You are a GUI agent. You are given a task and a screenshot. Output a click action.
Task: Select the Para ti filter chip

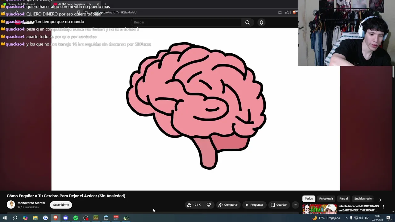343,199
